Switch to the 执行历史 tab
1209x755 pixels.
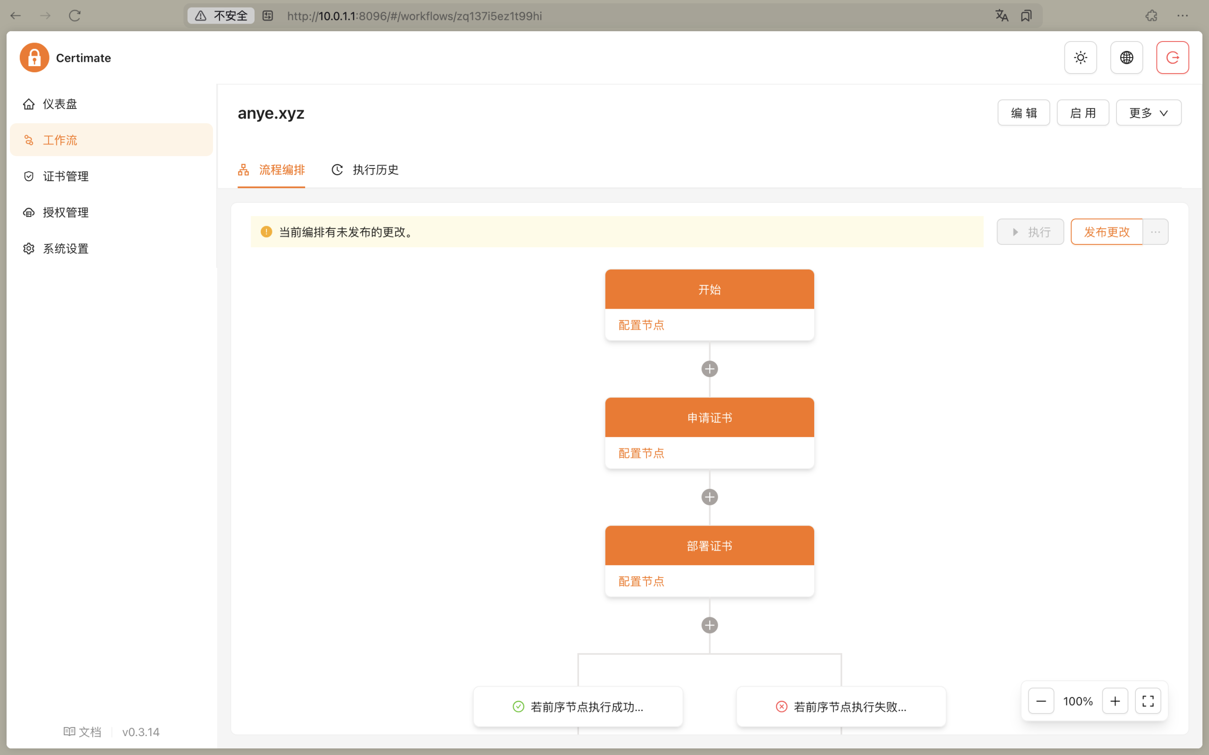click(x=365, y=170)
